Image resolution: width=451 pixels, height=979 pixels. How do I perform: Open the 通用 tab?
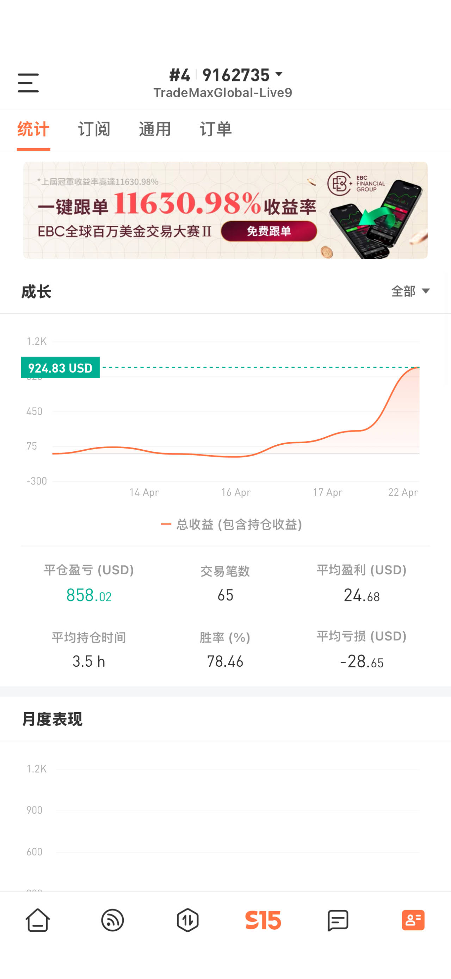[x=155, y=130]
